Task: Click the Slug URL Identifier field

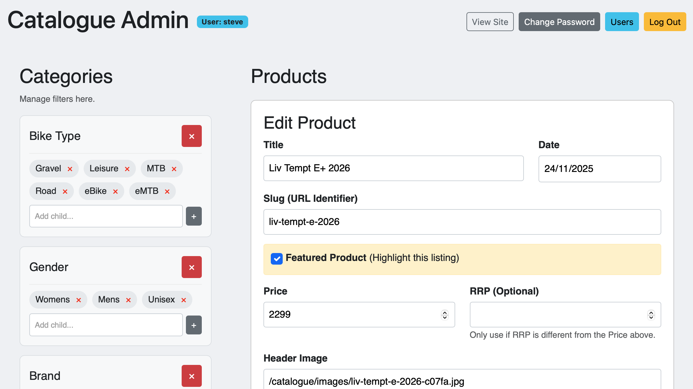Action: [462, 222]
